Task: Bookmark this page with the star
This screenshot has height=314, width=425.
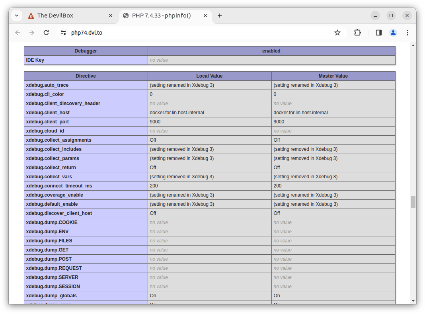Action: [x=337, y=33]
